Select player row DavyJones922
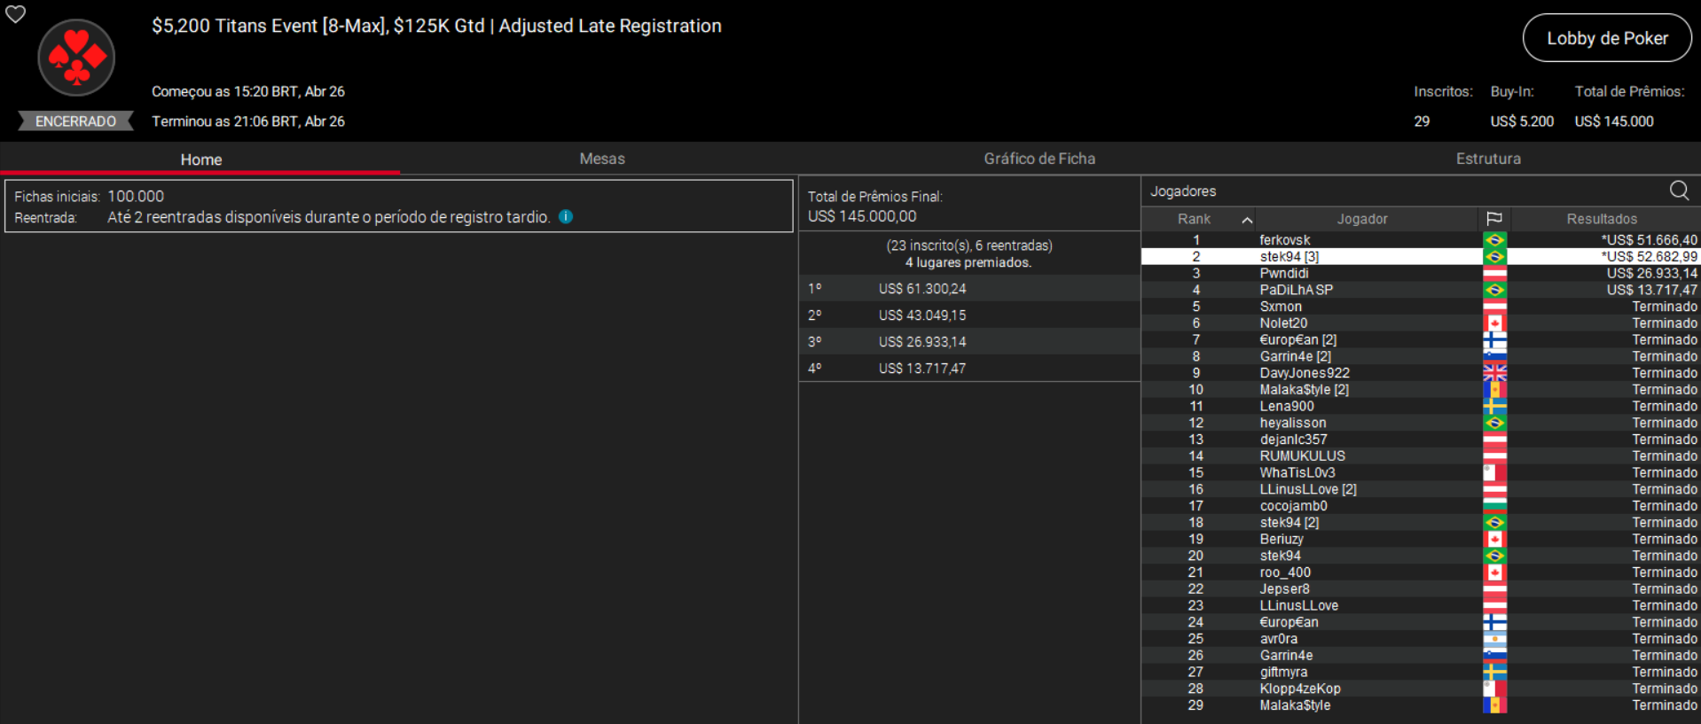Image resolution: width=1701 pixels, height=724 pixels. (x=1421, y=373)
